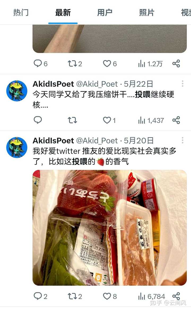Viewport: 191px width, 311px height.
Task: Open replies on the May 20 tweet
Action: (41, 296)
